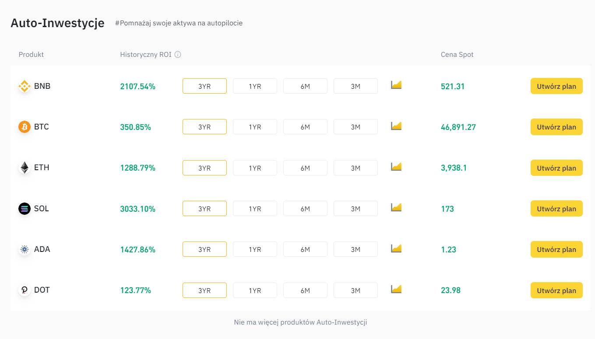Click the Ethereum diamond logo icon
The image size is (595, 339).
coord(25,168)
